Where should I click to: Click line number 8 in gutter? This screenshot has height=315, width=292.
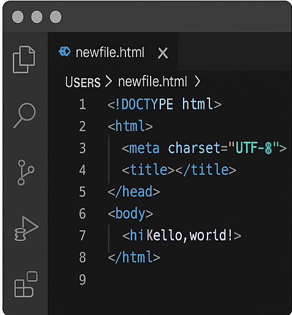click(83, 258)
